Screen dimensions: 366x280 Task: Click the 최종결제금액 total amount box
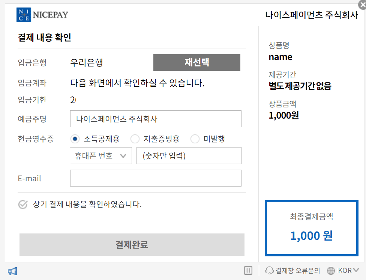311,228
